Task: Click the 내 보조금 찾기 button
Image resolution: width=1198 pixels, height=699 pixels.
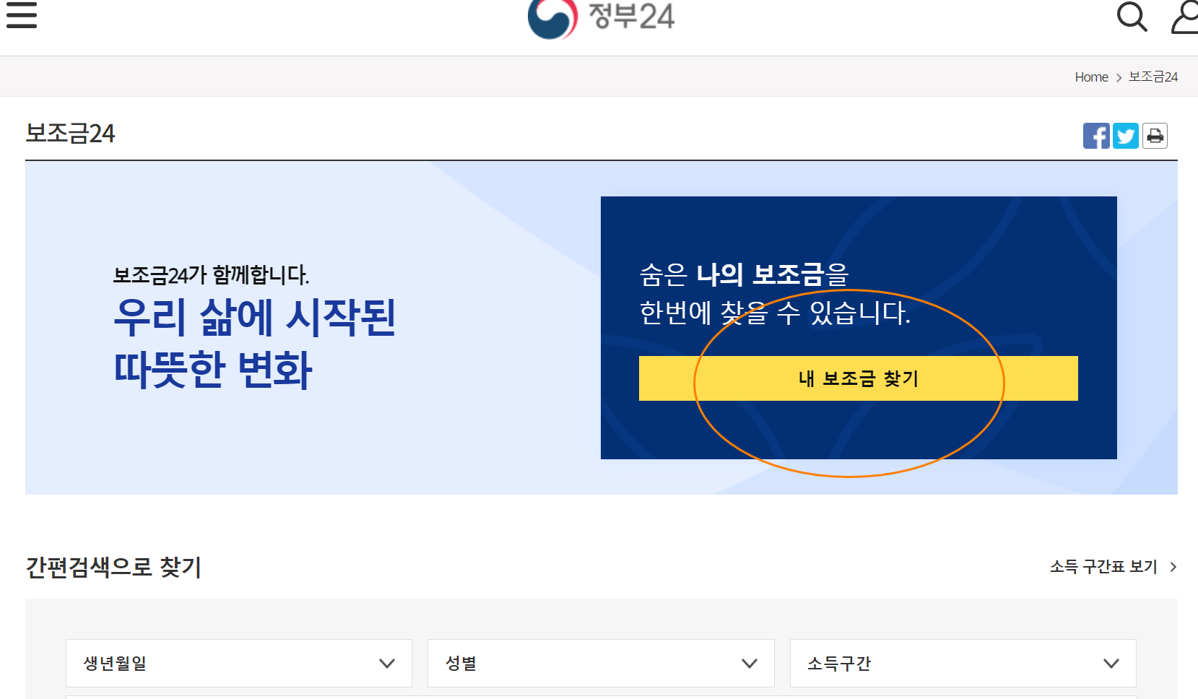Action: pyautogui.click(x=859, y=378)
